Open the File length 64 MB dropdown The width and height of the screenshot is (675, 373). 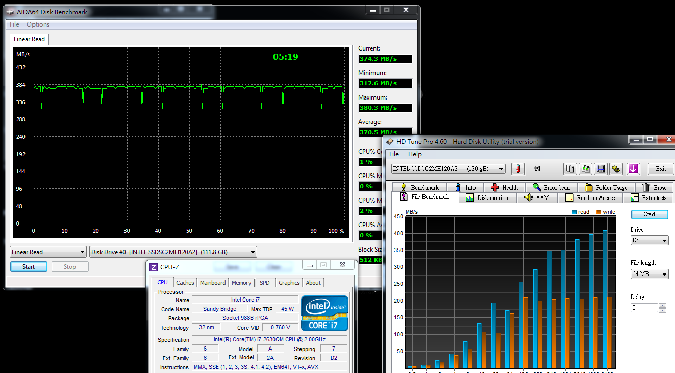649,274
